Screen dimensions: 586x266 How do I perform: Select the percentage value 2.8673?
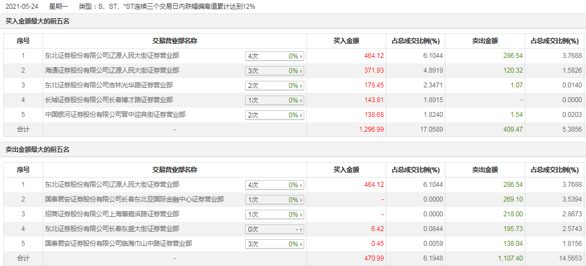(571, 214)
